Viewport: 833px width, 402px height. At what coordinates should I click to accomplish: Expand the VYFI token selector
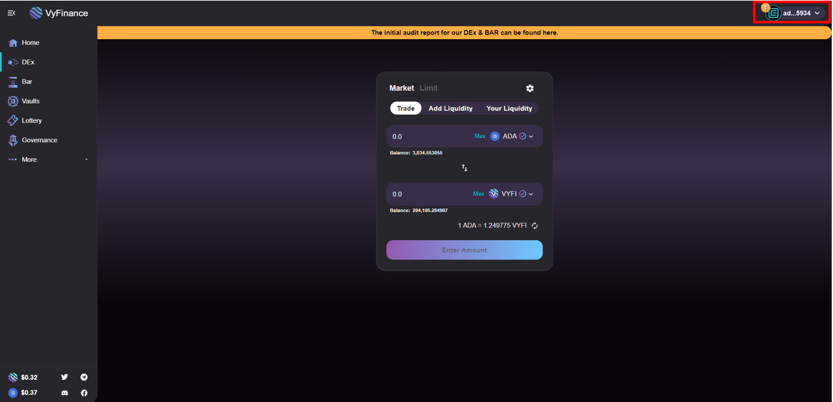pyautogui.click(x=512, y=194)
